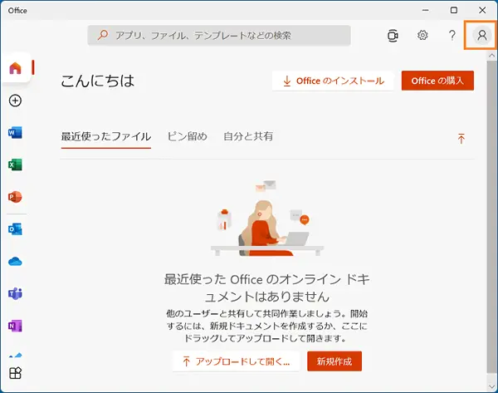Launch Word from the sidebar
Image resolution: width=498 pixels, height=393 pixels.
[15, 132]
